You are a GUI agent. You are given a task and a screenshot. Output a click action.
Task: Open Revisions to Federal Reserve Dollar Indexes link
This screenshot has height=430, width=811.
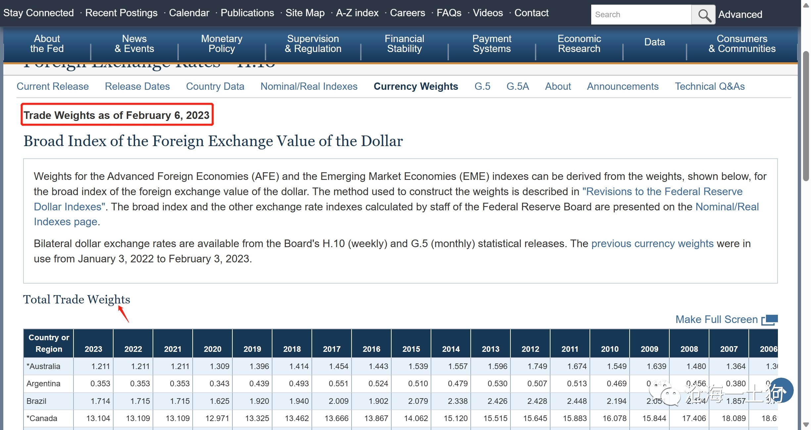[662, 191]
